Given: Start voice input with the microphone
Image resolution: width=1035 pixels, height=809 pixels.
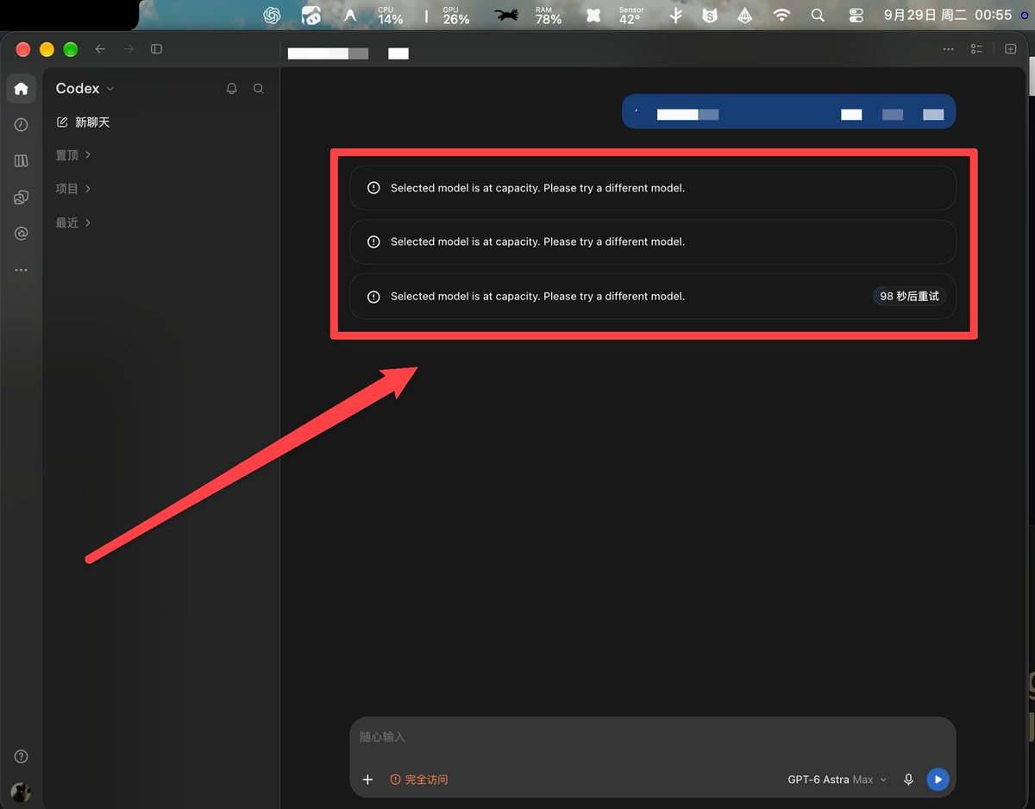Looking at the screenshot, I should [908, 780].
